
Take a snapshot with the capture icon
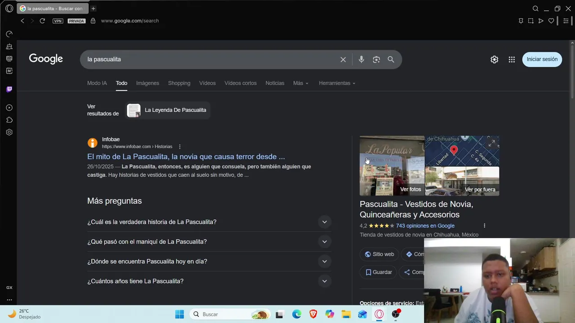coord(531,21)
